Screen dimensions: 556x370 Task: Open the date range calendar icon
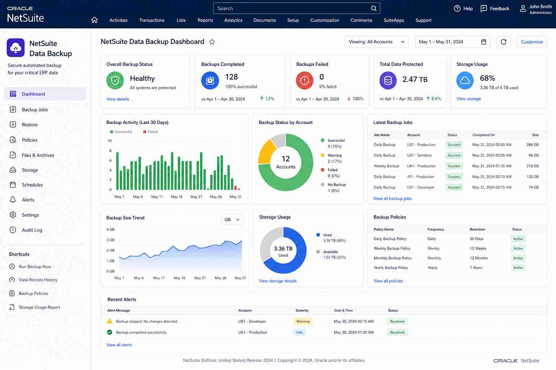[484, 42]
